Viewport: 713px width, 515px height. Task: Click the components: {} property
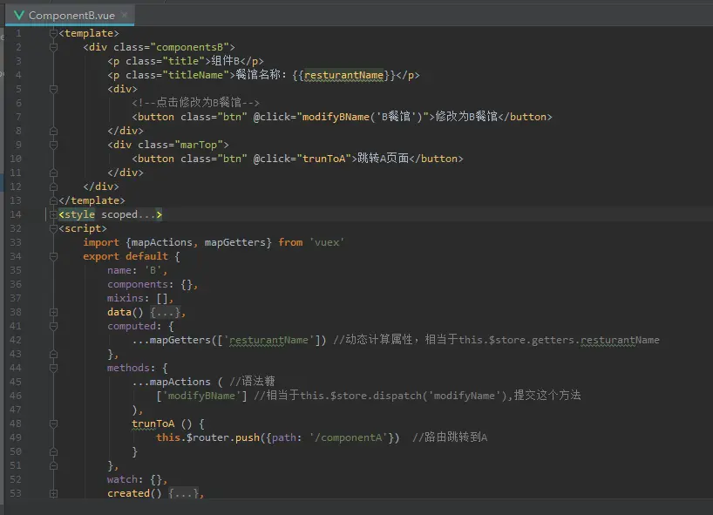tap(152, 285)
